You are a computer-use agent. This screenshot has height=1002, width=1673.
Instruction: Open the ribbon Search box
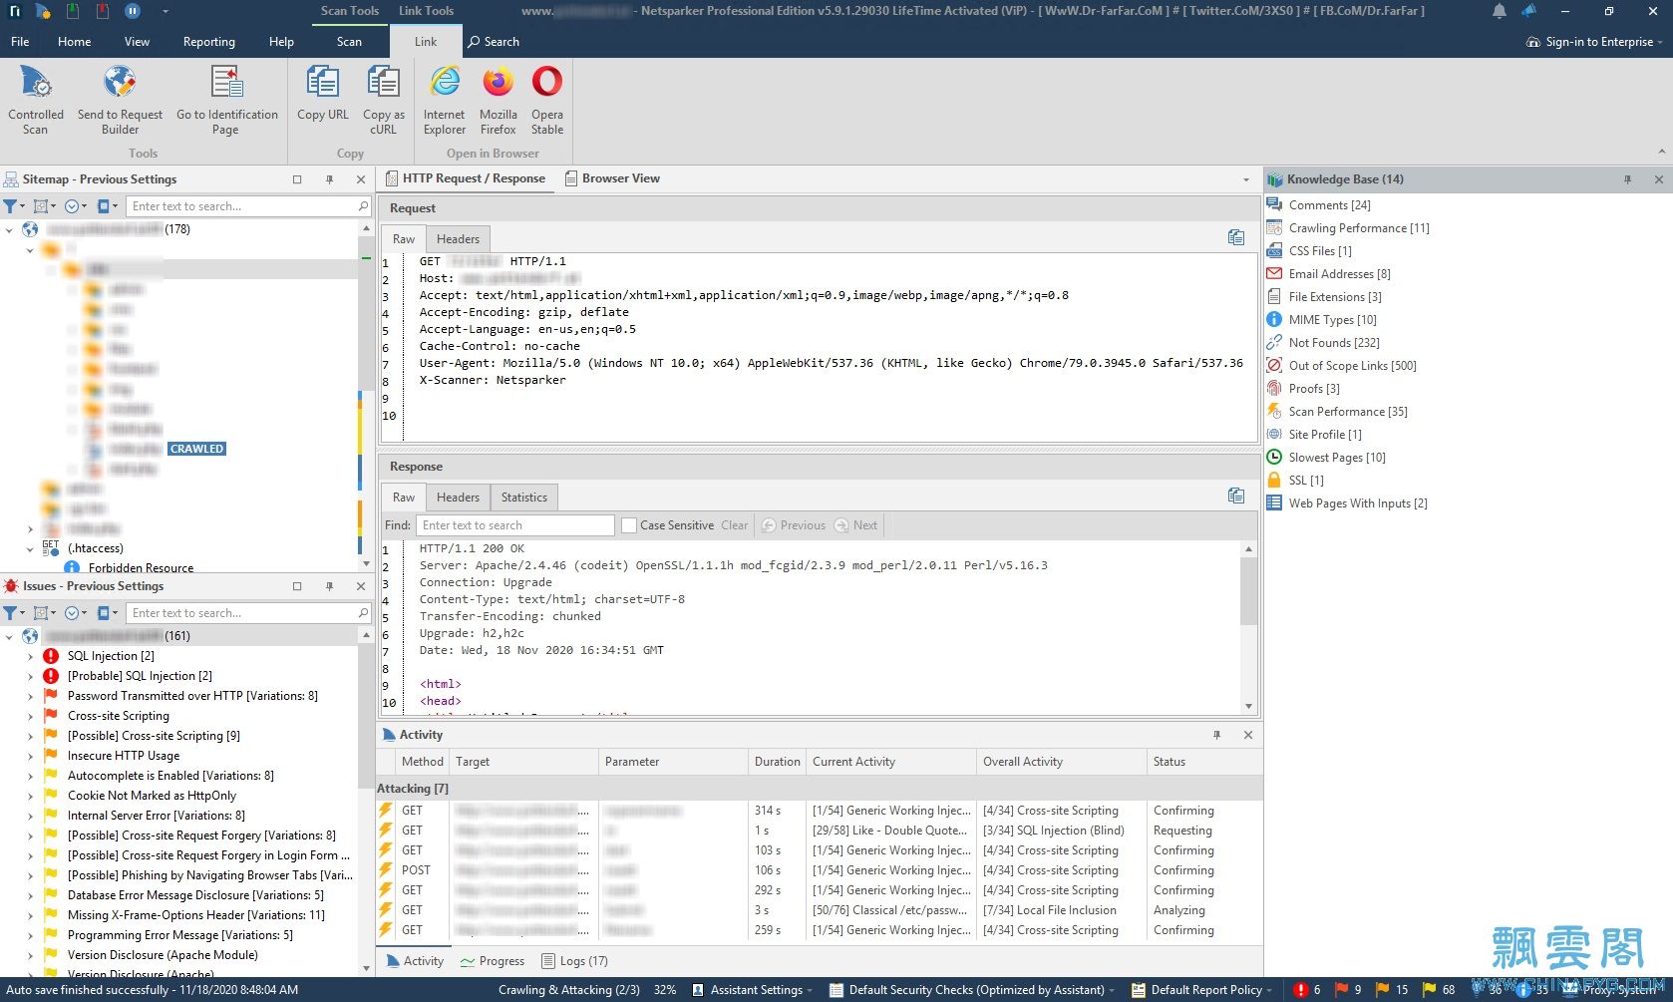tap(494, 42)
